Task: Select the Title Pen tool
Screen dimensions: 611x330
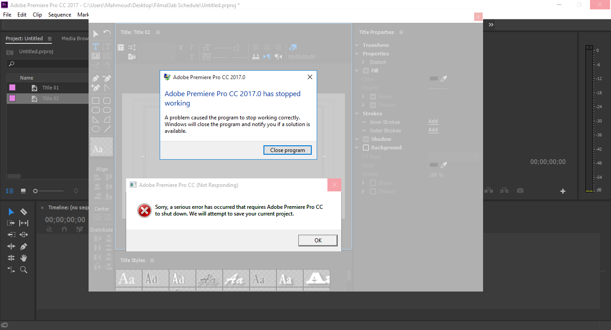Action: pyautogui.click(x=96, y=78)
